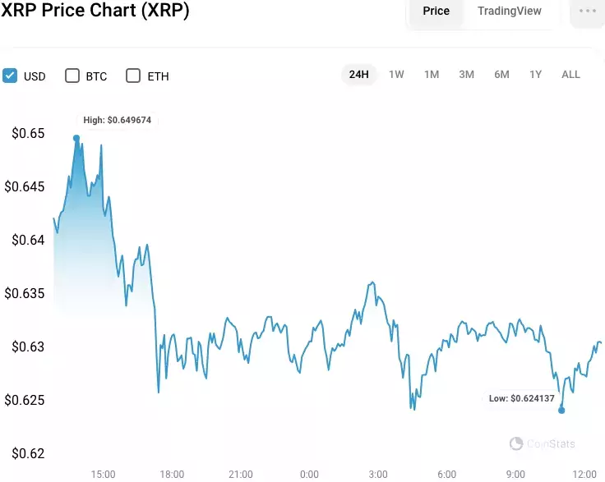Select the 1W time range

[x=396, y=75]
